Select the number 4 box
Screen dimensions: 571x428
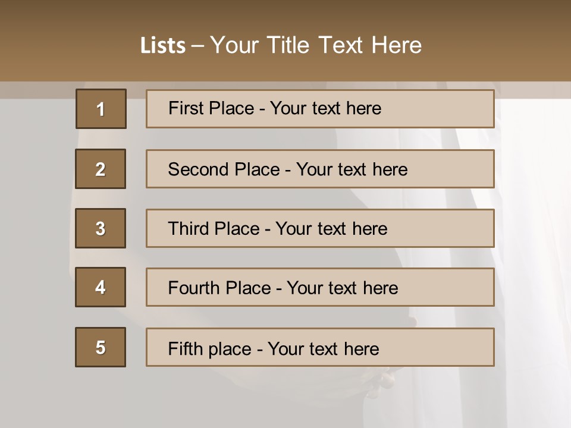tap(101, 287)
